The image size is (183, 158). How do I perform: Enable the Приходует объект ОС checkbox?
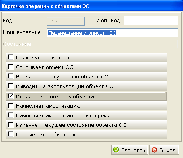coord(11,57)
